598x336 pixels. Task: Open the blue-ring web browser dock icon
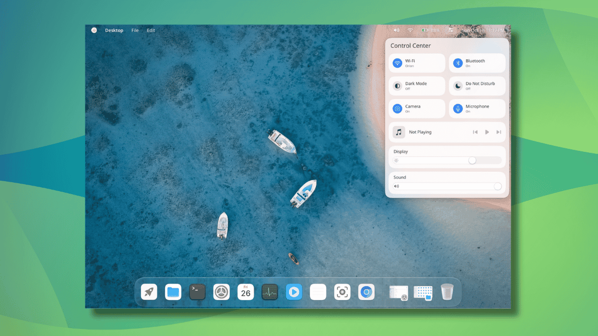click(x=366, y=292)
